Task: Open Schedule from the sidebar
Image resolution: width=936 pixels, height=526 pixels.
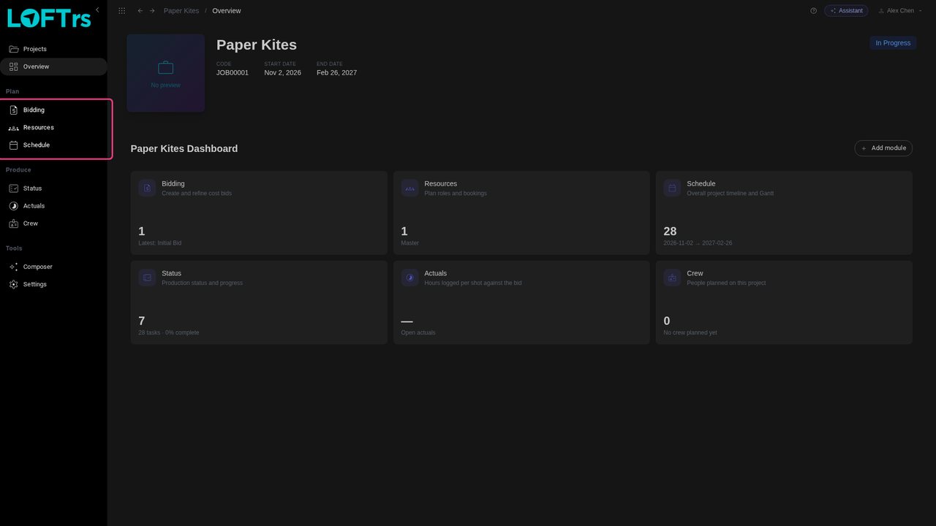Action: [53, 145]
